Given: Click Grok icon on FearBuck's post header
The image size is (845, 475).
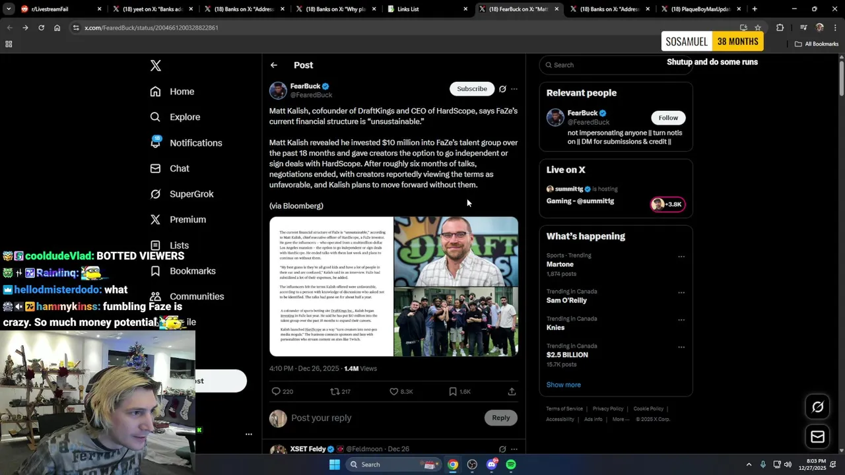Looking at the screenshot, I should (x=502, y=89).
